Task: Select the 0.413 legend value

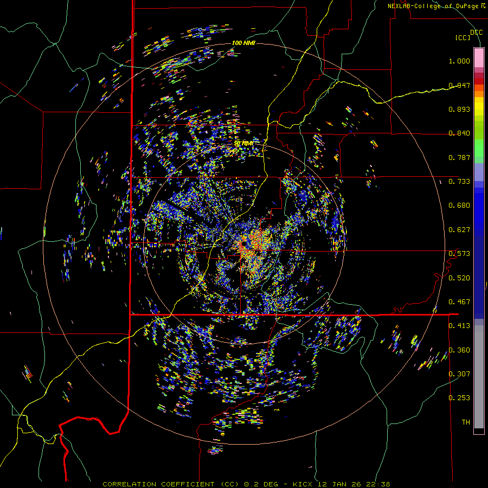Action: coord(459,326)
